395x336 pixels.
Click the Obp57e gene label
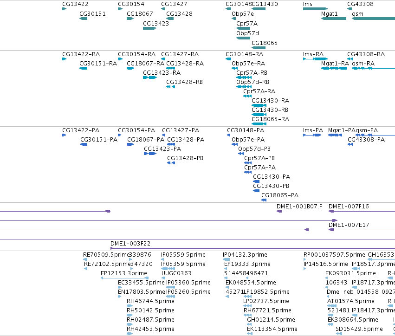pyautogui.click(x=243, y=14)
